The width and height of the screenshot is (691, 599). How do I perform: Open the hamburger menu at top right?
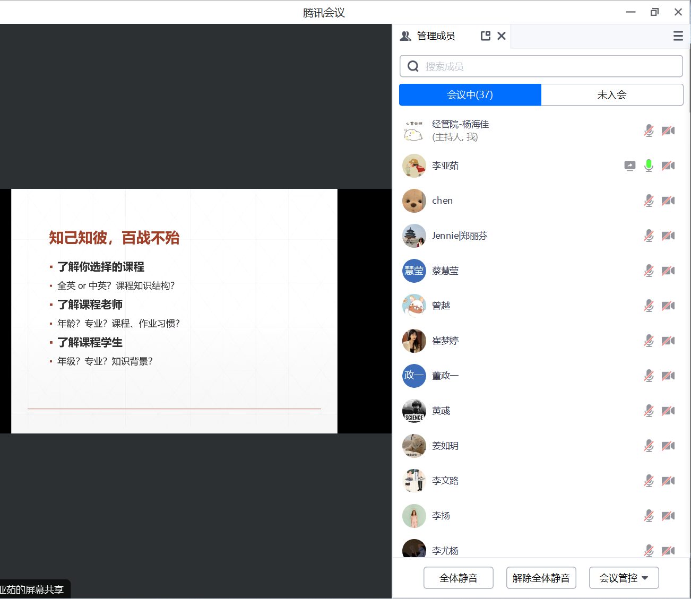click(678, 36)
